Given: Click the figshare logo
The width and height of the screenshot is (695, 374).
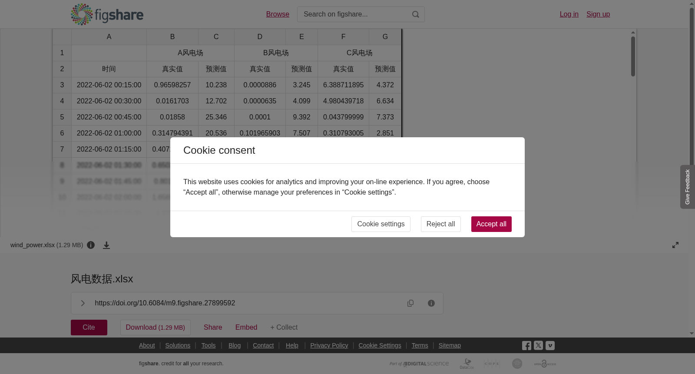Looking at the screenshot, I should [x=107, y=14].
